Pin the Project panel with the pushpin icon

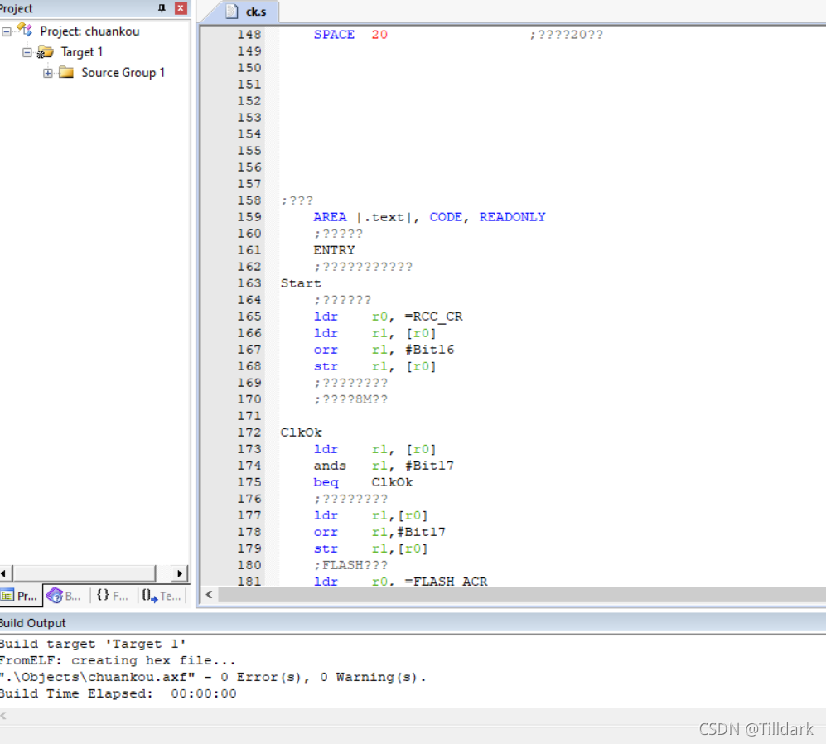162,8
